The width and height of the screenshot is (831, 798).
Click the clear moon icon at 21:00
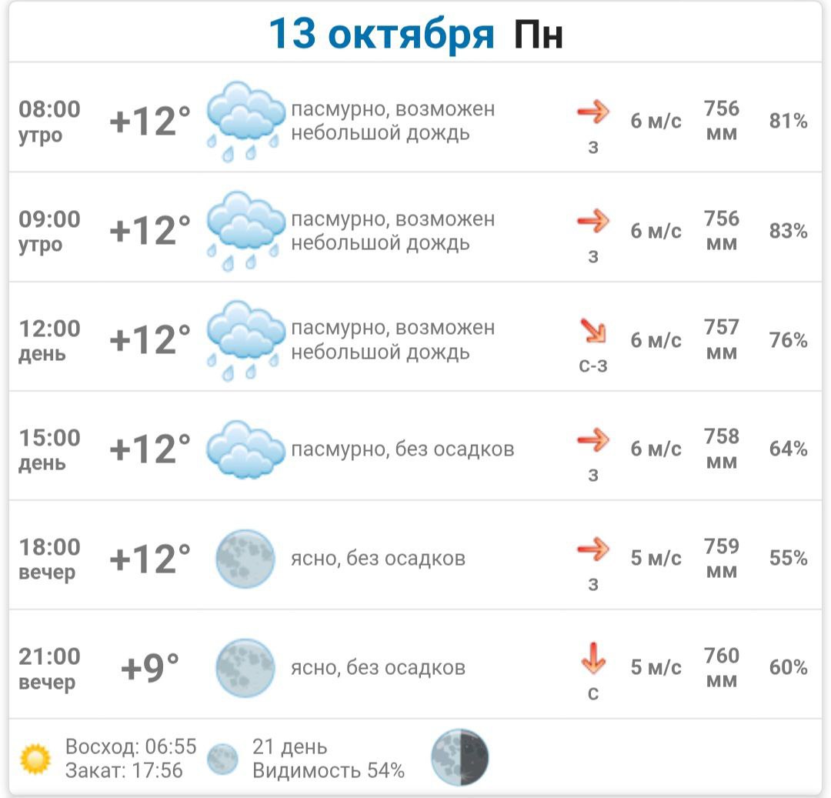245,668
